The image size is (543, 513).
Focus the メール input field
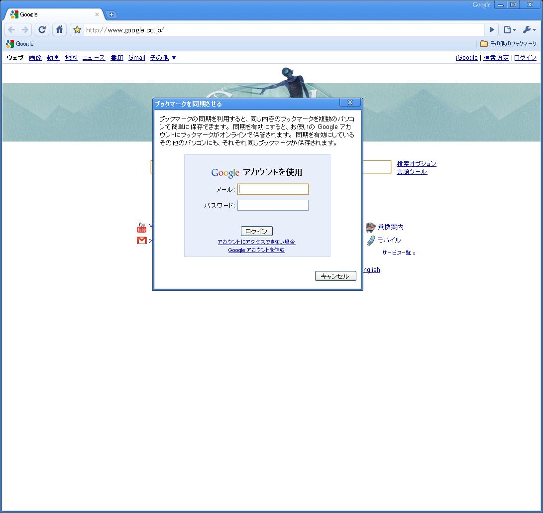click(273, 189)
